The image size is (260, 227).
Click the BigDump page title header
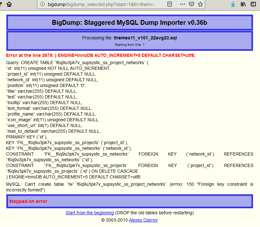point(129,23)
